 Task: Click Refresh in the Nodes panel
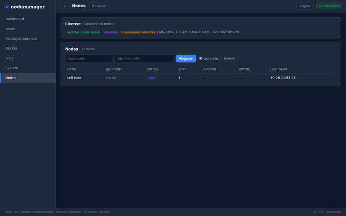229,58
